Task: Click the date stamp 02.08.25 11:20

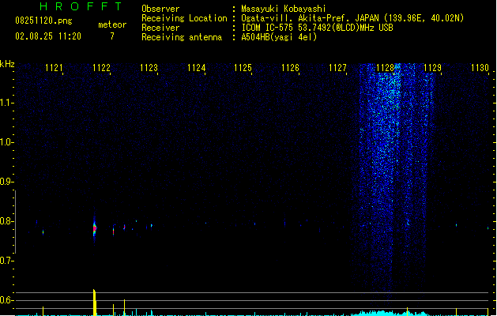Action: [48, 36]
